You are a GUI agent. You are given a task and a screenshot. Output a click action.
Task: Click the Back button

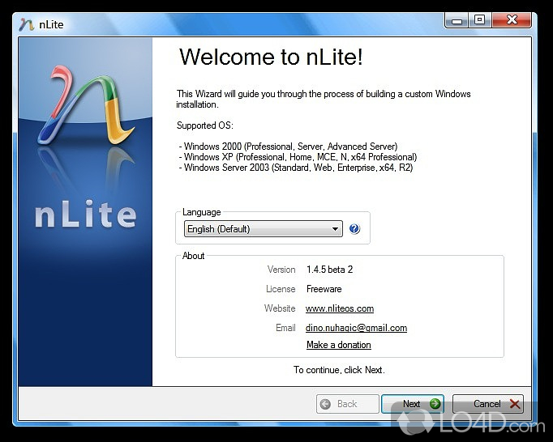[x=347, y=404]
